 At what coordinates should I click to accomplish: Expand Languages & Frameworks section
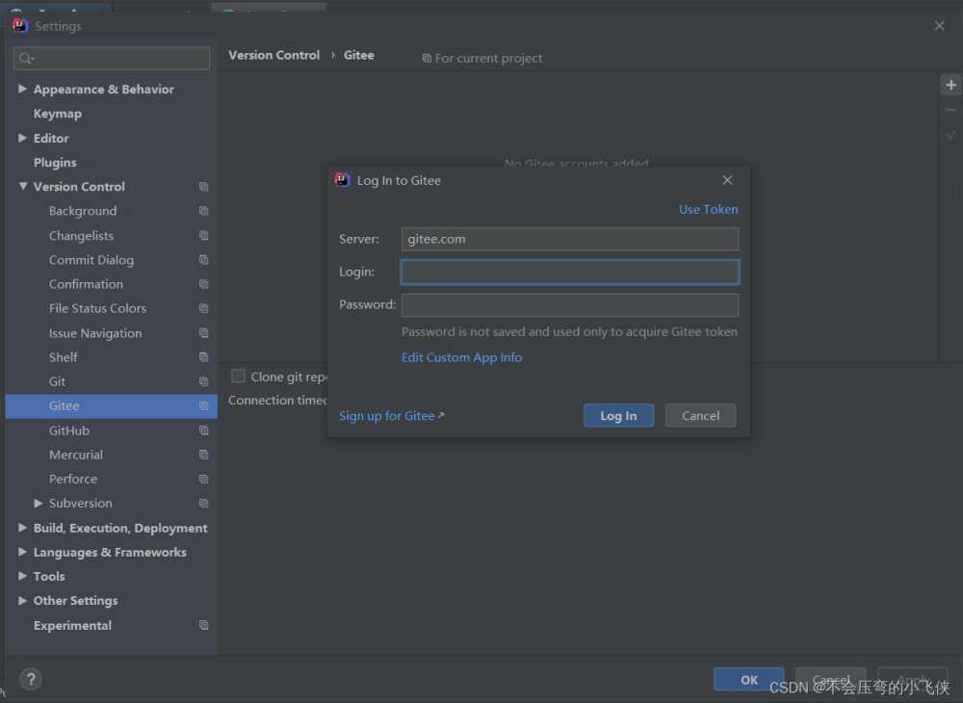pyautogui.click(x=23, y=552)
